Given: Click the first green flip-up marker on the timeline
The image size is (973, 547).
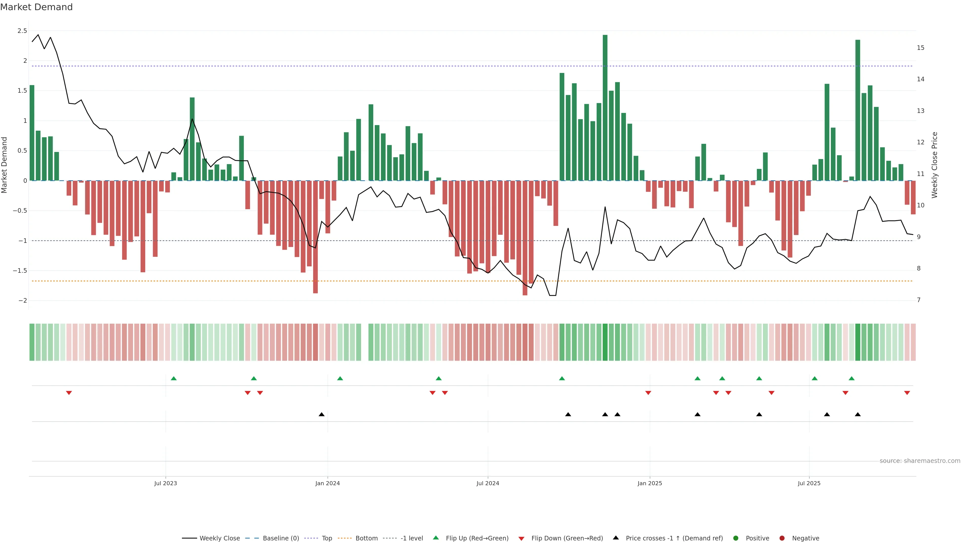Looking at the screenshot, I should pos(174,378).
